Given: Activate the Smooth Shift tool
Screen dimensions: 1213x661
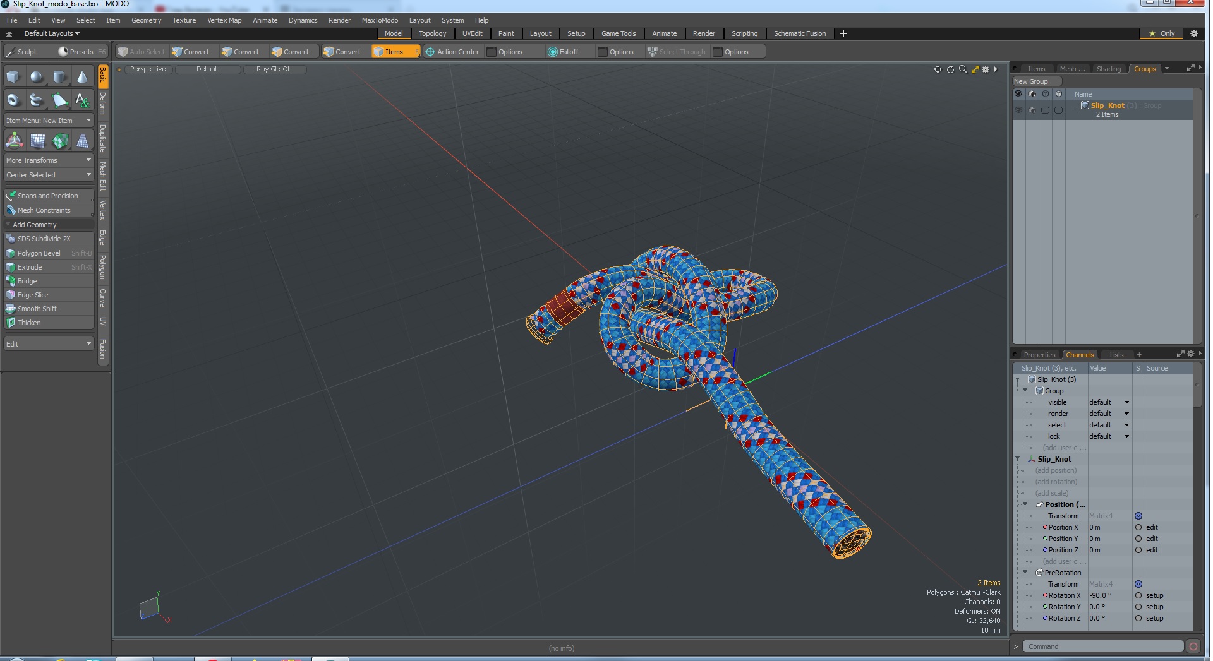Looking at the screenshot, I should pos(49,309).
